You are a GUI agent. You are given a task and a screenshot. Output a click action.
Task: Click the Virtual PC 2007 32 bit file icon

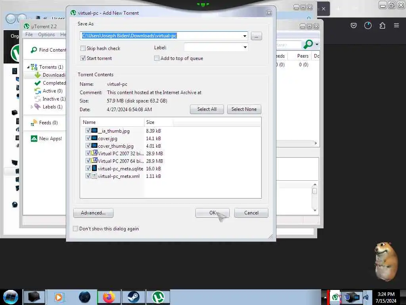click(x=94, y=153)
